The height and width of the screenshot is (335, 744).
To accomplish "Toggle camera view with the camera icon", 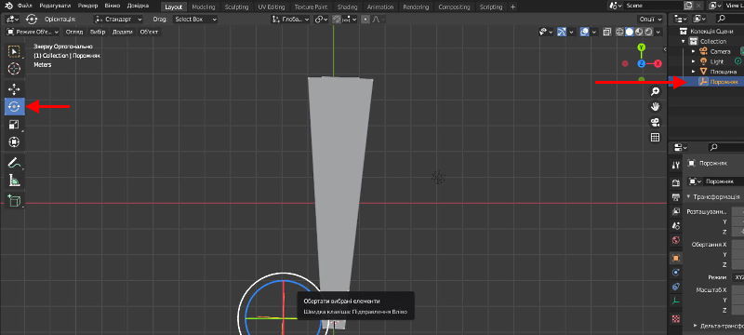I will (x=655, y=122).
